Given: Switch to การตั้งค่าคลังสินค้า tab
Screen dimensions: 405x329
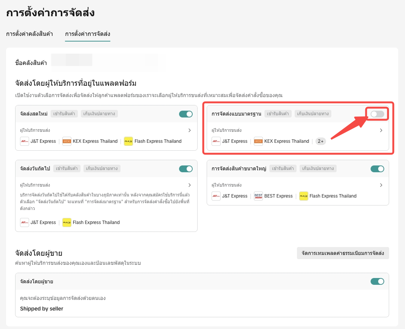Looking at the screenshot, I should (29, 34).
